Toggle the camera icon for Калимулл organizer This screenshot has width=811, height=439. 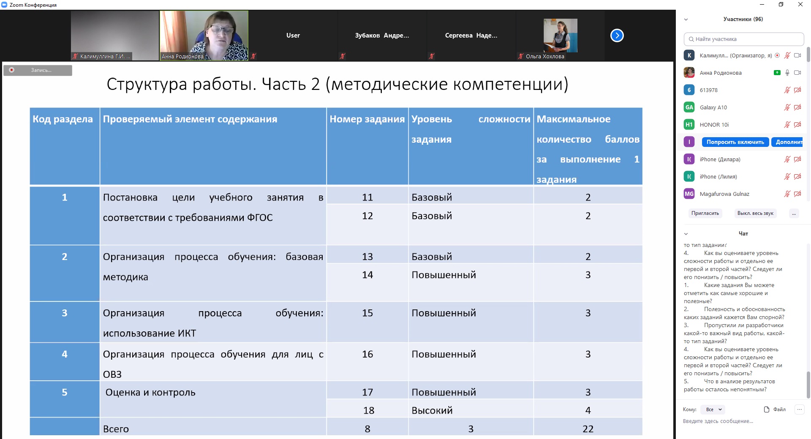pyautogui.click(x=797, y=55)
